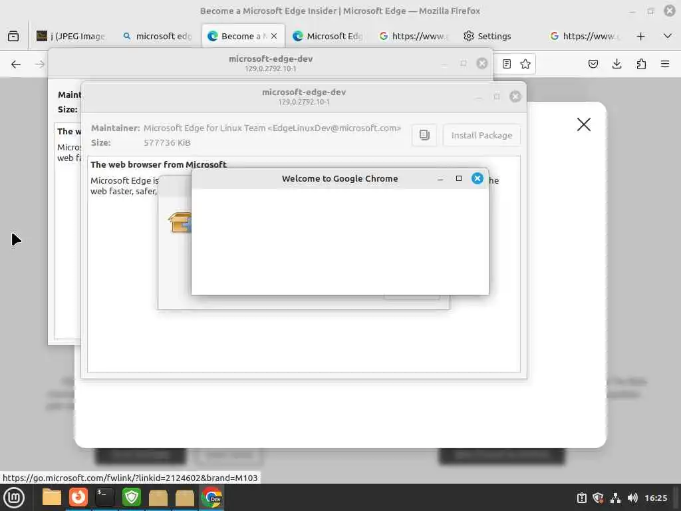Click the '577736 KiB' size value
The image size is (681, 511).
(x=167, y=142)
